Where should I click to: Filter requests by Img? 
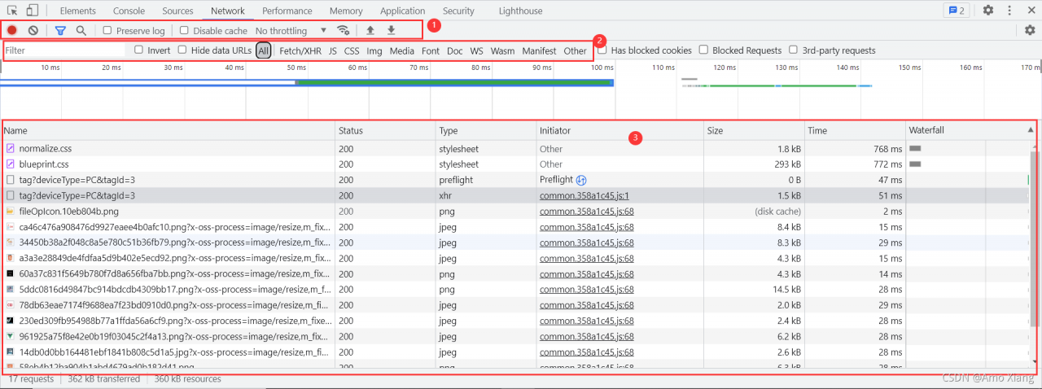374,50
